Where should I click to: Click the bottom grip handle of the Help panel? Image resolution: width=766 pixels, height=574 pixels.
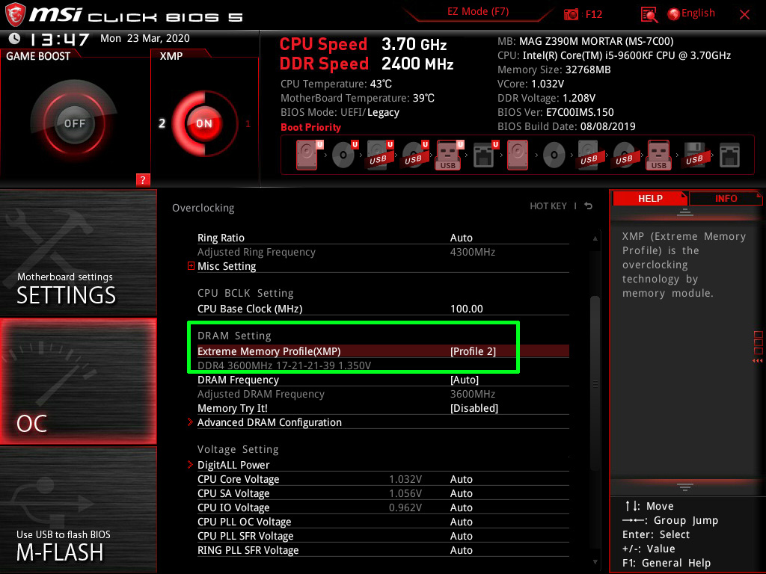tap(685, 487)
